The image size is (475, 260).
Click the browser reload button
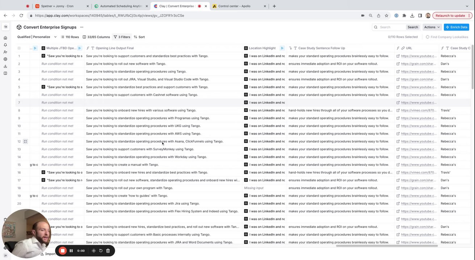coord(21,16)
